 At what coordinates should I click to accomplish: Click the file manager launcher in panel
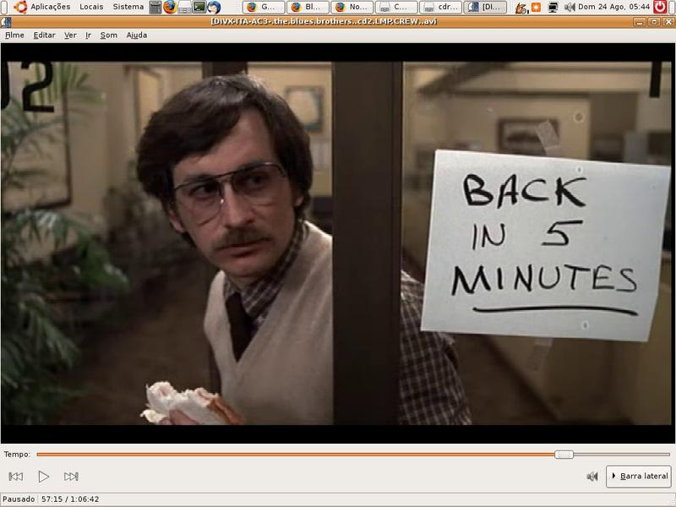tap(184, 7)
